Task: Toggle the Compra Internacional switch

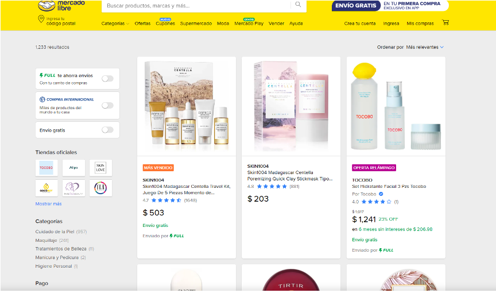Action: (x=107, y=105)
